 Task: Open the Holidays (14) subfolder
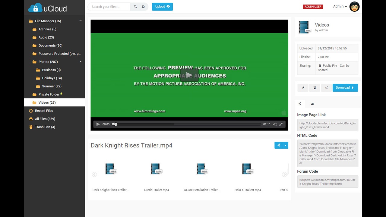pyautogui.click(x=52, y=78)
